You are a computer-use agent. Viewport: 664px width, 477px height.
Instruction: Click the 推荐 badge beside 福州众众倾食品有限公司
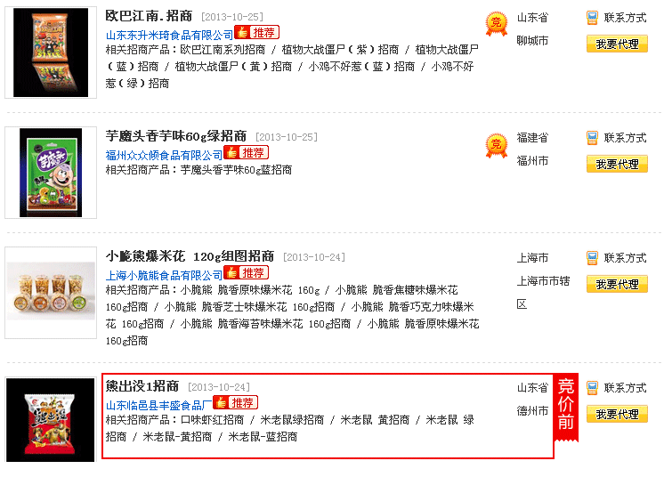(x=246, y=152)
